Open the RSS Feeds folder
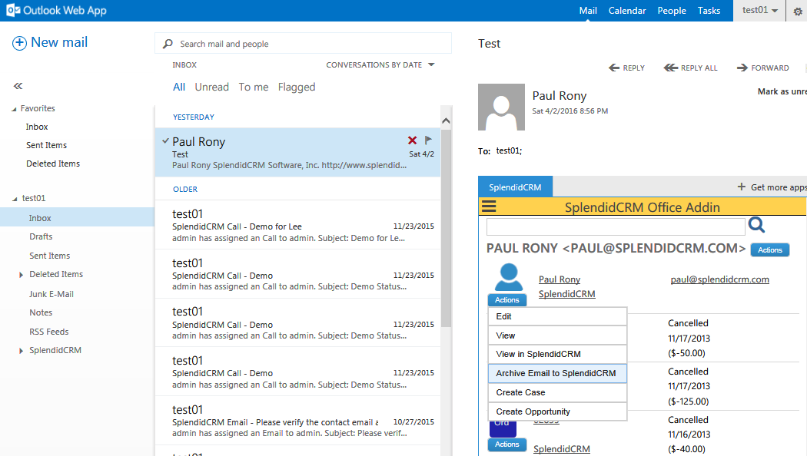The image size is (807, 456). 49,332
